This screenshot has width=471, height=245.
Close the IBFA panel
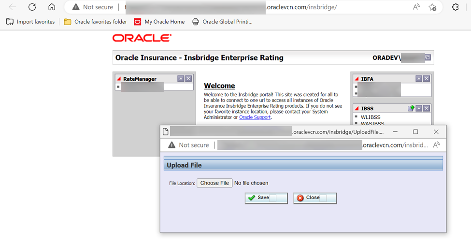(427, 78)
